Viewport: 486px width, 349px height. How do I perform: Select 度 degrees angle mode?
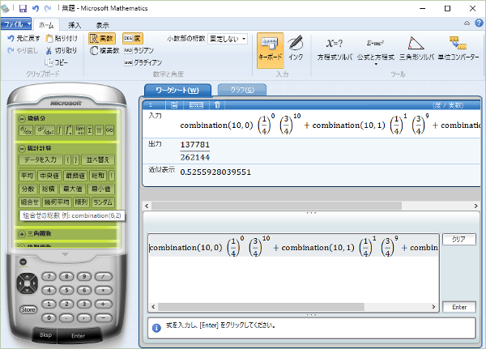coord(133,38)
